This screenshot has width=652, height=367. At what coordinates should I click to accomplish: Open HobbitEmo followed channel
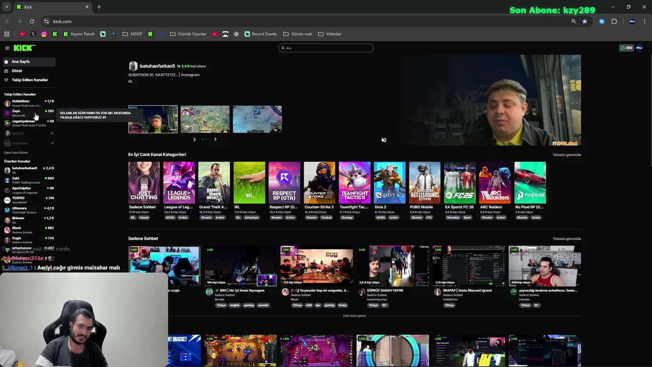[x=29, y=103]
